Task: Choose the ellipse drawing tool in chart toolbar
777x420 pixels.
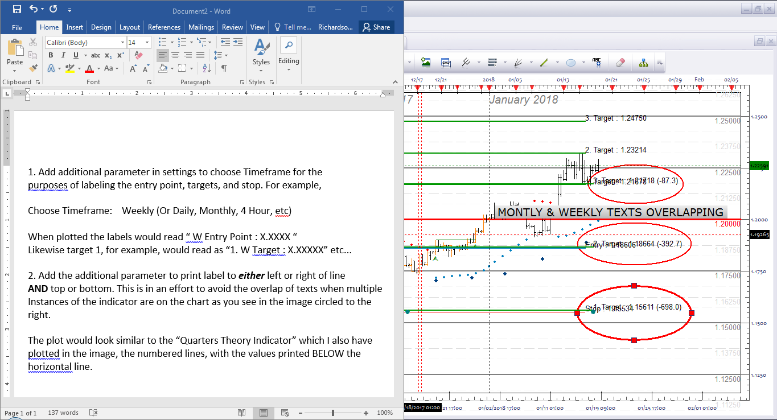Action: click(571, 62)
